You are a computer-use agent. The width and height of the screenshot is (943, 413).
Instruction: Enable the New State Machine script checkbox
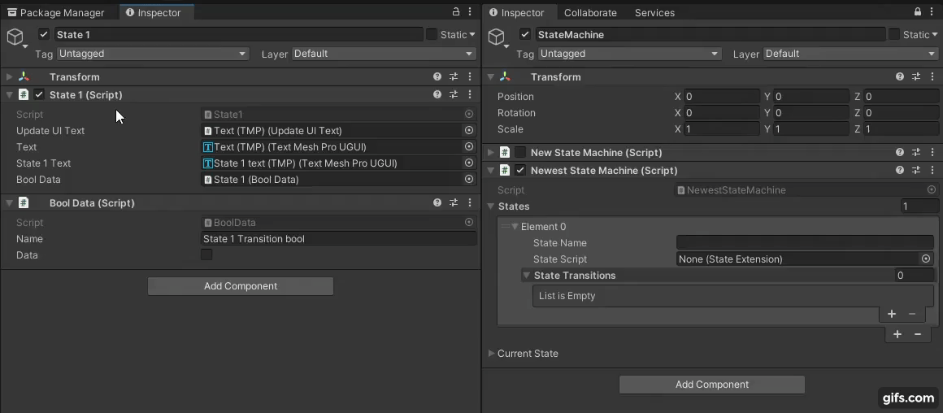[x=520, y=153]
